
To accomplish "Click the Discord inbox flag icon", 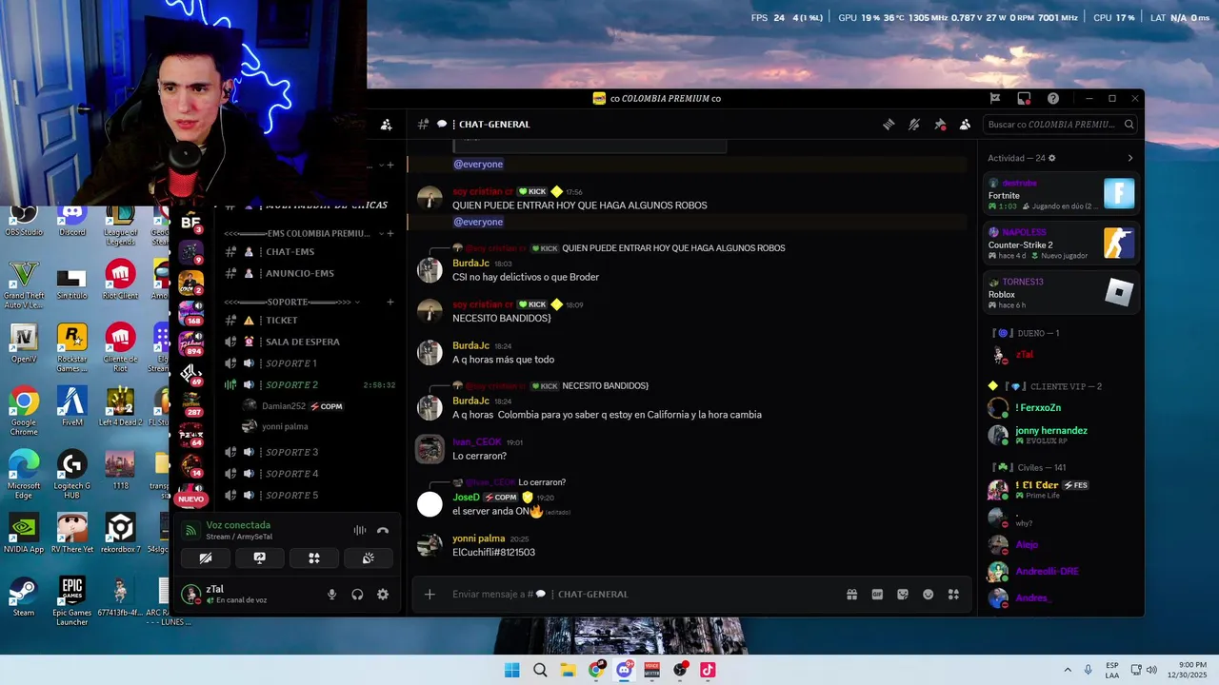I will point(995,98).
